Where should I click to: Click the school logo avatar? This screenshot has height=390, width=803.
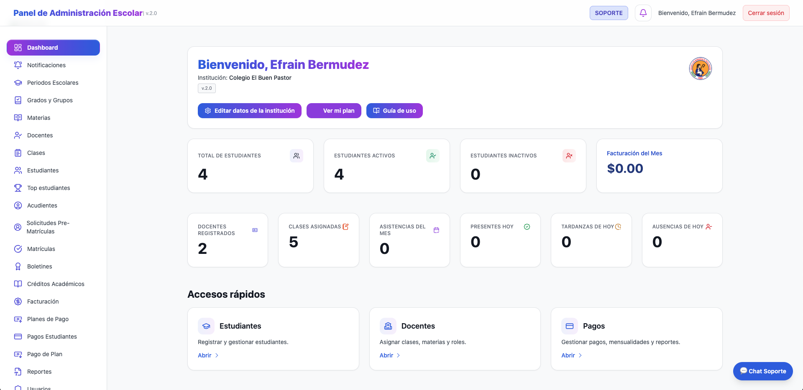700,68
